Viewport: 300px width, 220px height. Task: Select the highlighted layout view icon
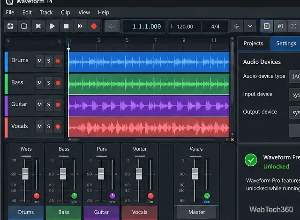(267, 26)
